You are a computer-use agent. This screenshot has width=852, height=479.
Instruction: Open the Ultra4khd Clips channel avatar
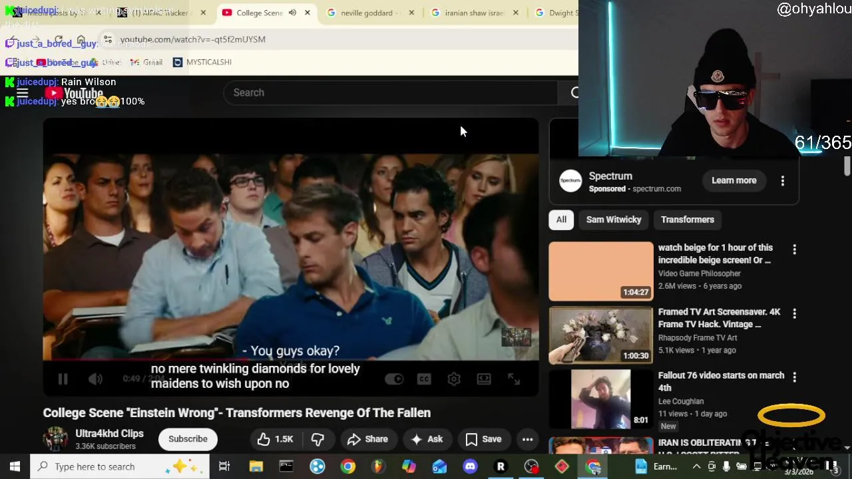pos(55,439)
